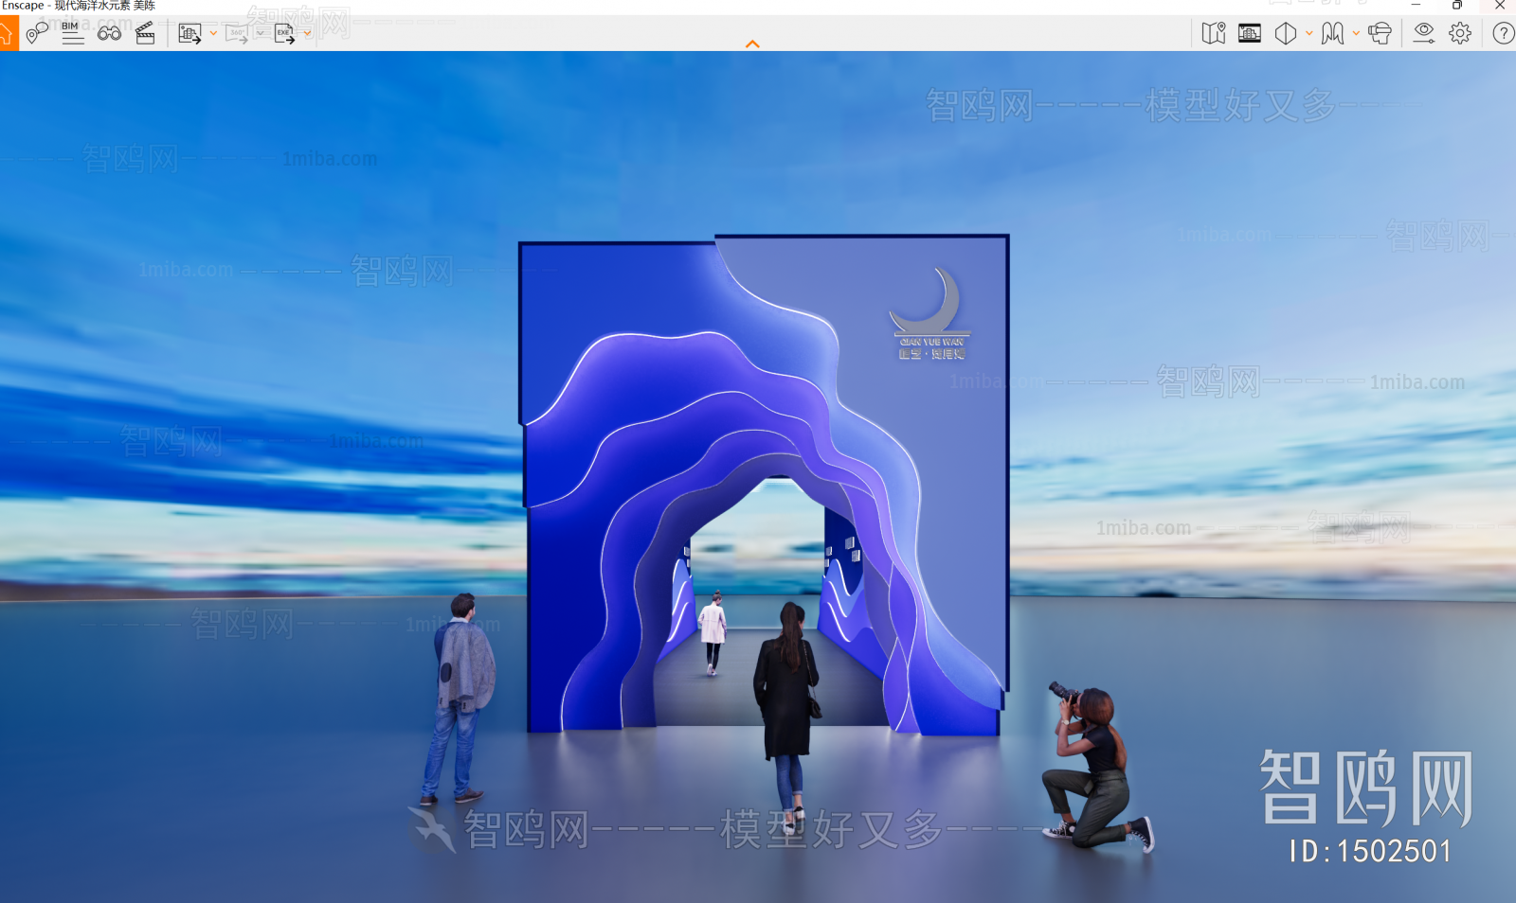Open the Video Editor clapperboard
1516x903 pixels.
pos(145,33)
